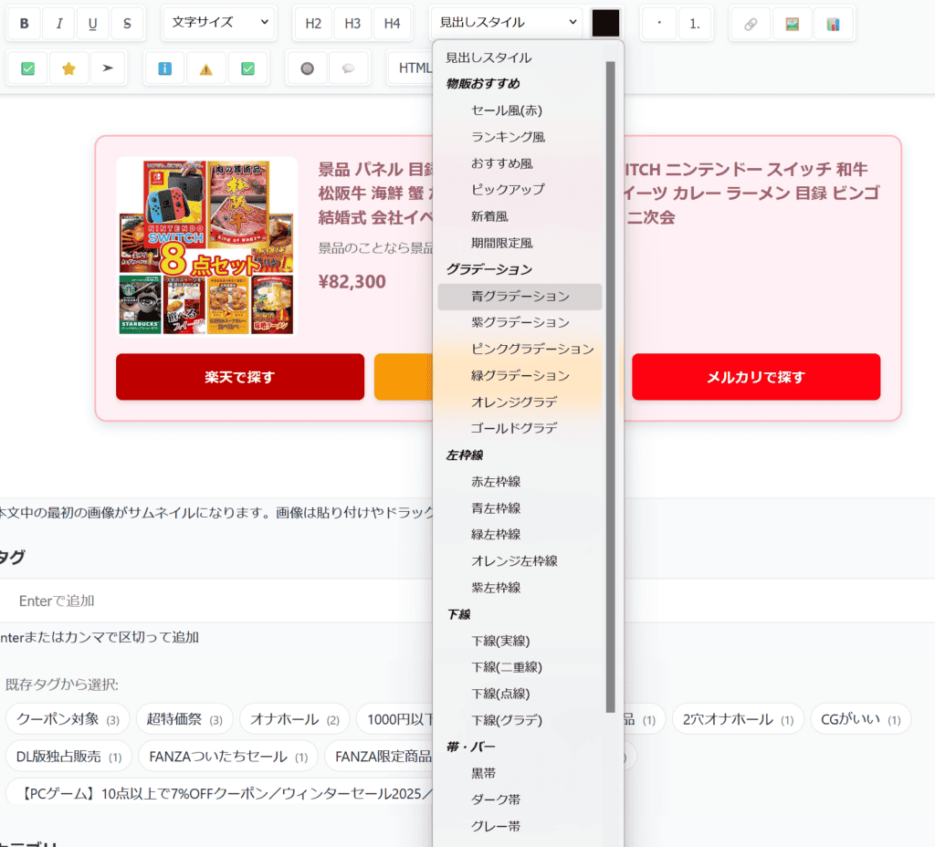The image size is (935, 847).
Task: Toggle strikethrough formatting
Action: pyautogui.click(x=127, y=24)
